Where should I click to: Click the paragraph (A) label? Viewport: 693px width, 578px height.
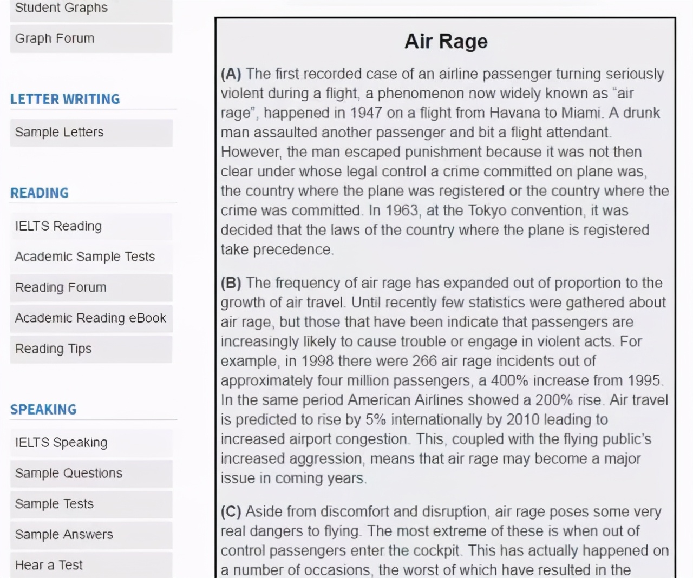[x=231, y=74]
